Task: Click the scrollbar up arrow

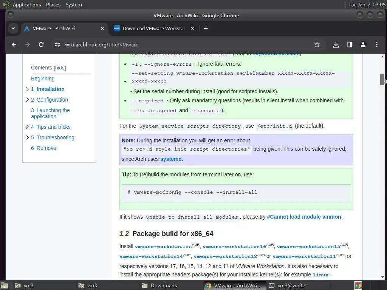Action: point(382,57)
